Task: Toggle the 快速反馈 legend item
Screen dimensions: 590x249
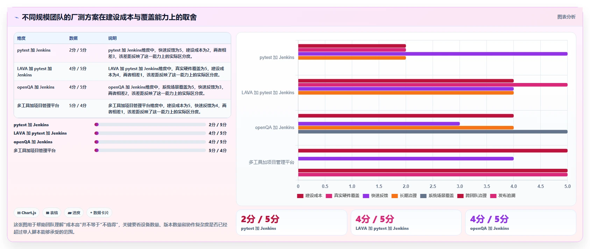Action: [375, 196]
